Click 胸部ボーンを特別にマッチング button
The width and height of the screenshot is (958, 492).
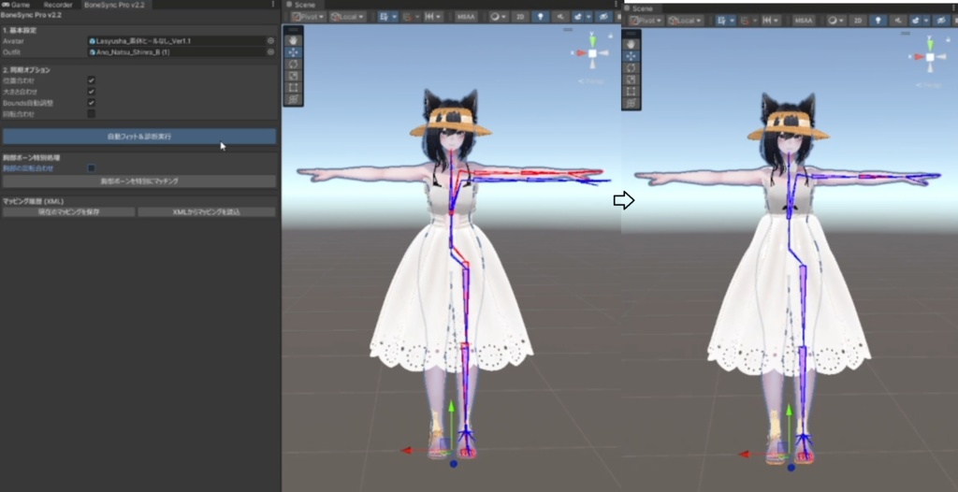click(139, 181)
